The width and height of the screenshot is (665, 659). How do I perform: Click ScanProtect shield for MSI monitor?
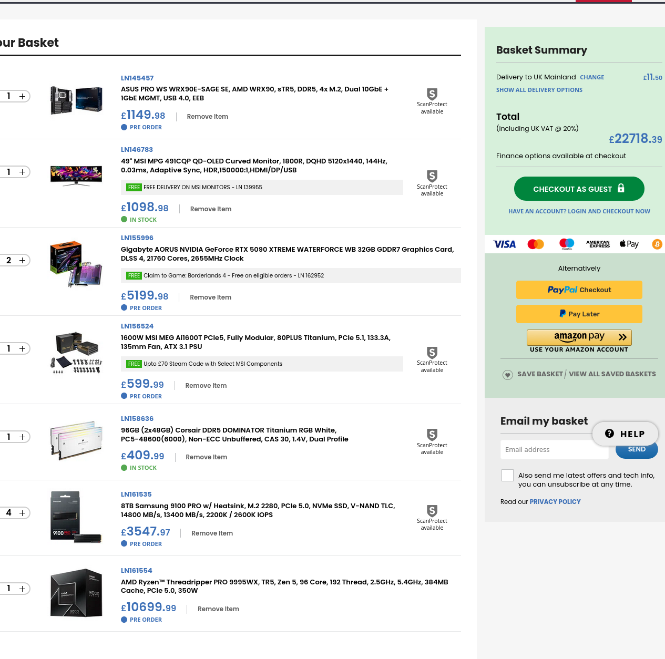click(432, 176)
